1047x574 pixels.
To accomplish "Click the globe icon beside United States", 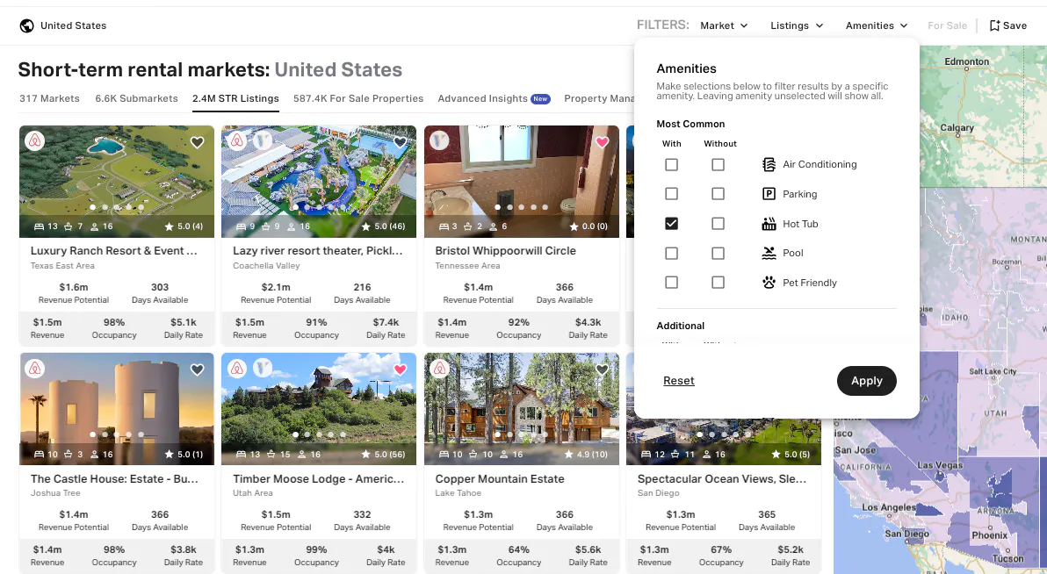I will pos(26,26).
